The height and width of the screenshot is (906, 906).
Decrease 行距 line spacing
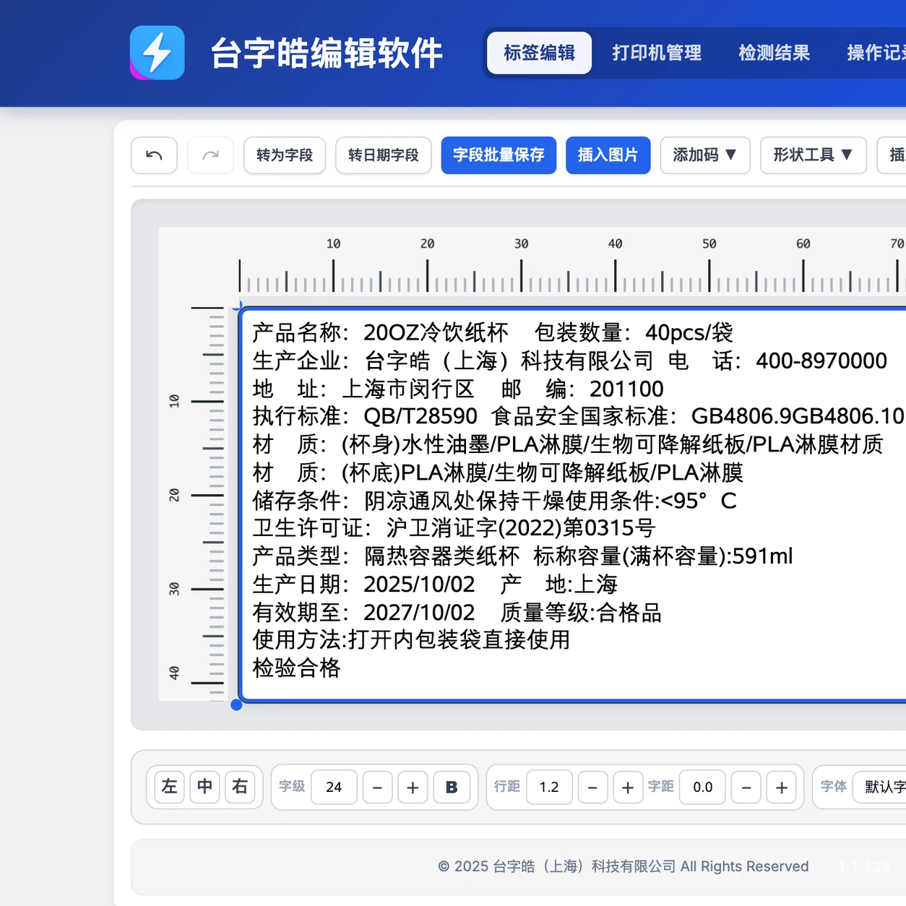592,787
